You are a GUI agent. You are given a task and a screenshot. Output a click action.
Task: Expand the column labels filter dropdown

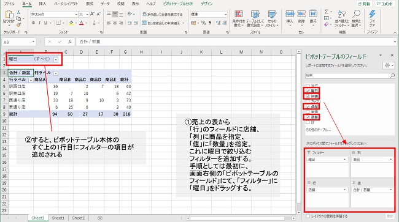tap(56, 73)
